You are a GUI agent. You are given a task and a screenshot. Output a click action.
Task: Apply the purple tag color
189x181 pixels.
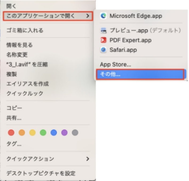tap(64, 132)
